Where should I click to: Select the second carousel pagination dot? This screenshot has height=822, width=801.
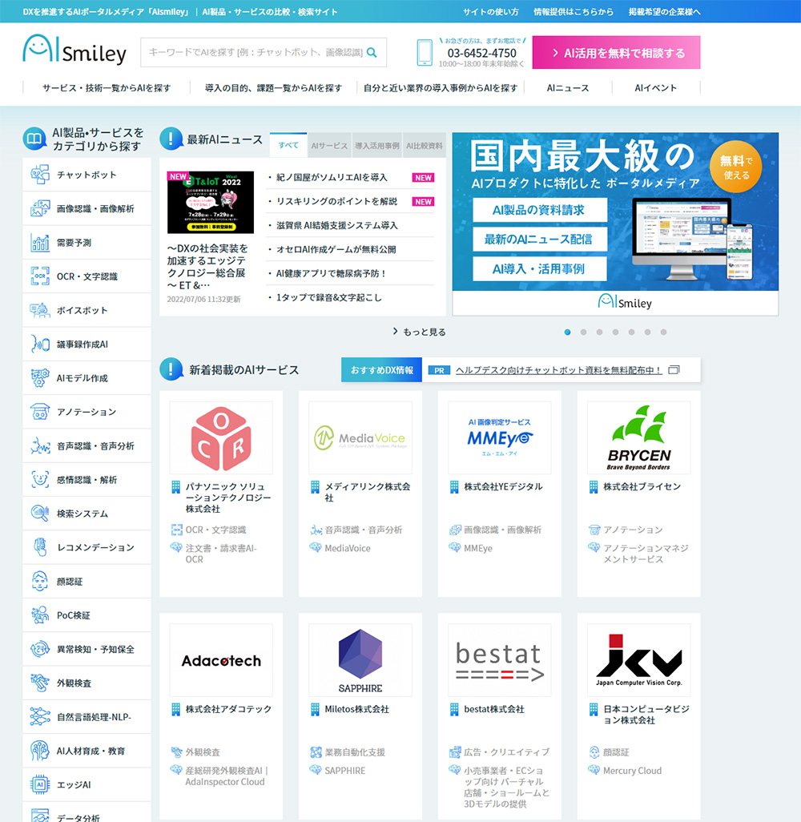point(584,331)
